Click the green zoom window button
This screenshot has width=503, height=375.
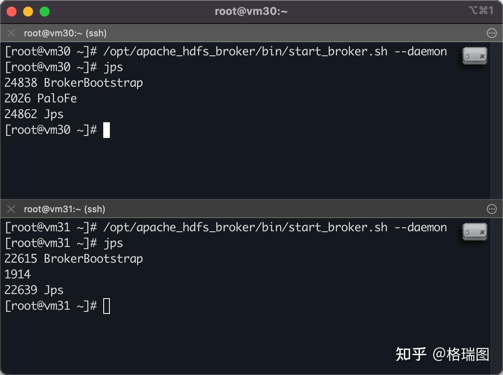[x=45, y=12]
